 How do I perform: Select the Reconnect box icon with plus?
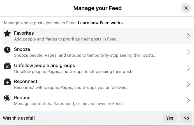(x=7, y=82)
